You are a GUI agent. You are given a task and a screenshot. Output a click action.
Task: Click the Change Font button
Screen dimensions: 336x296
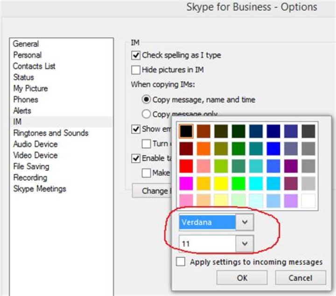[x=152, y=191]
